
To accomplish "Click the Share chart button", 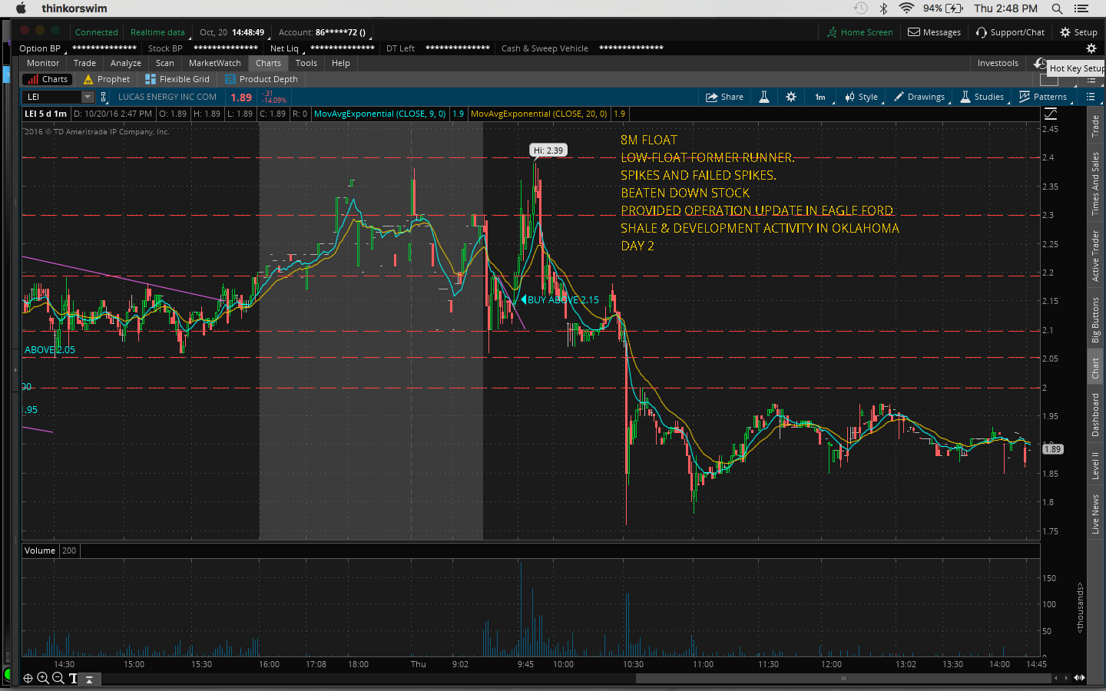I will [x=724, y=97].
